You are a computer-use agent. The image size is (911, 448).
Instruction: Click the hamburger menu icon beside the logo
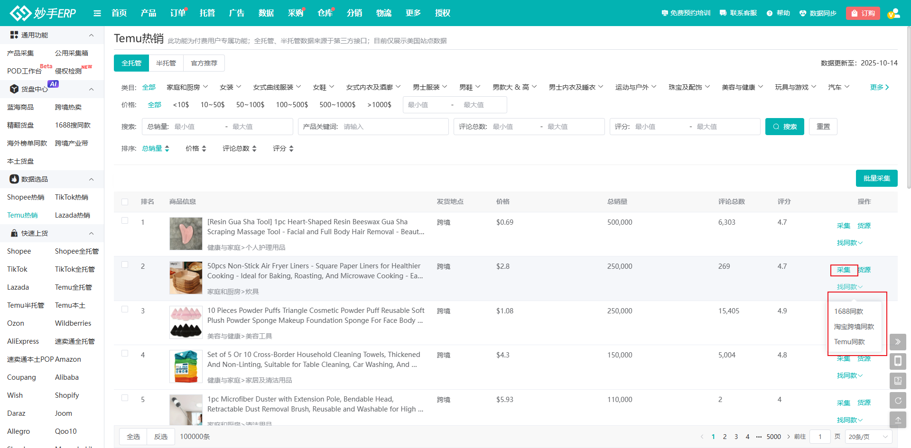(x=97, y=13)
